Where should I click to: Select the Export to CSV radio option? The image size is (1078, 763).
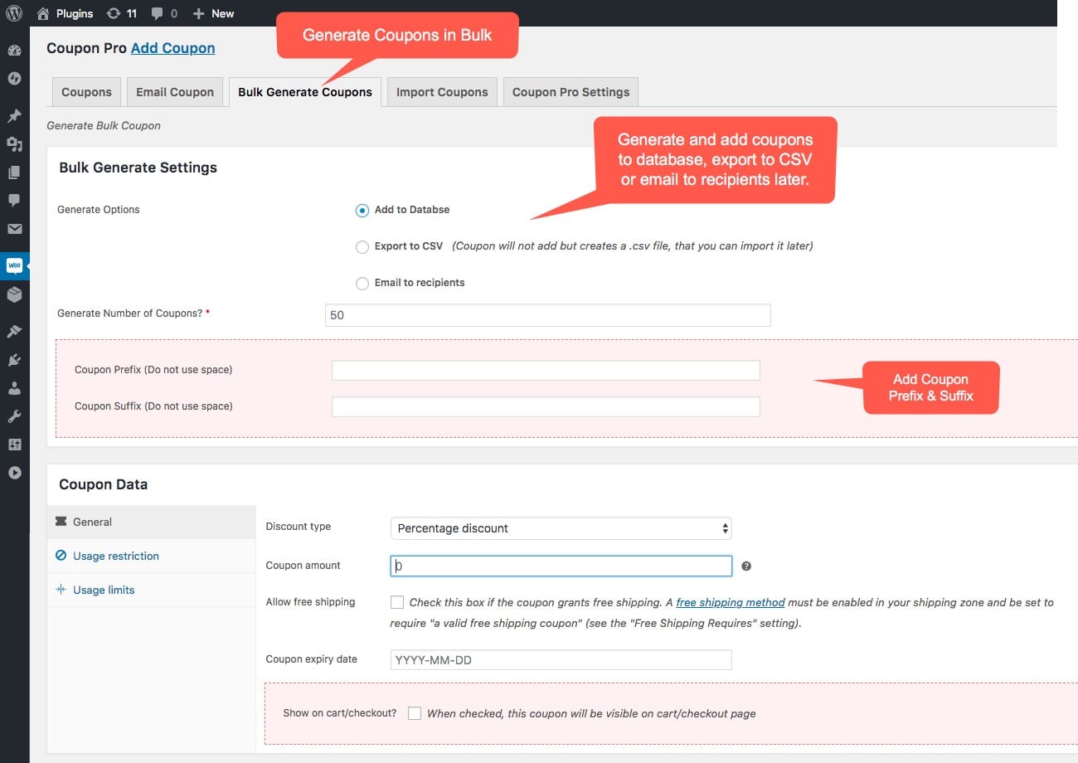362,246
